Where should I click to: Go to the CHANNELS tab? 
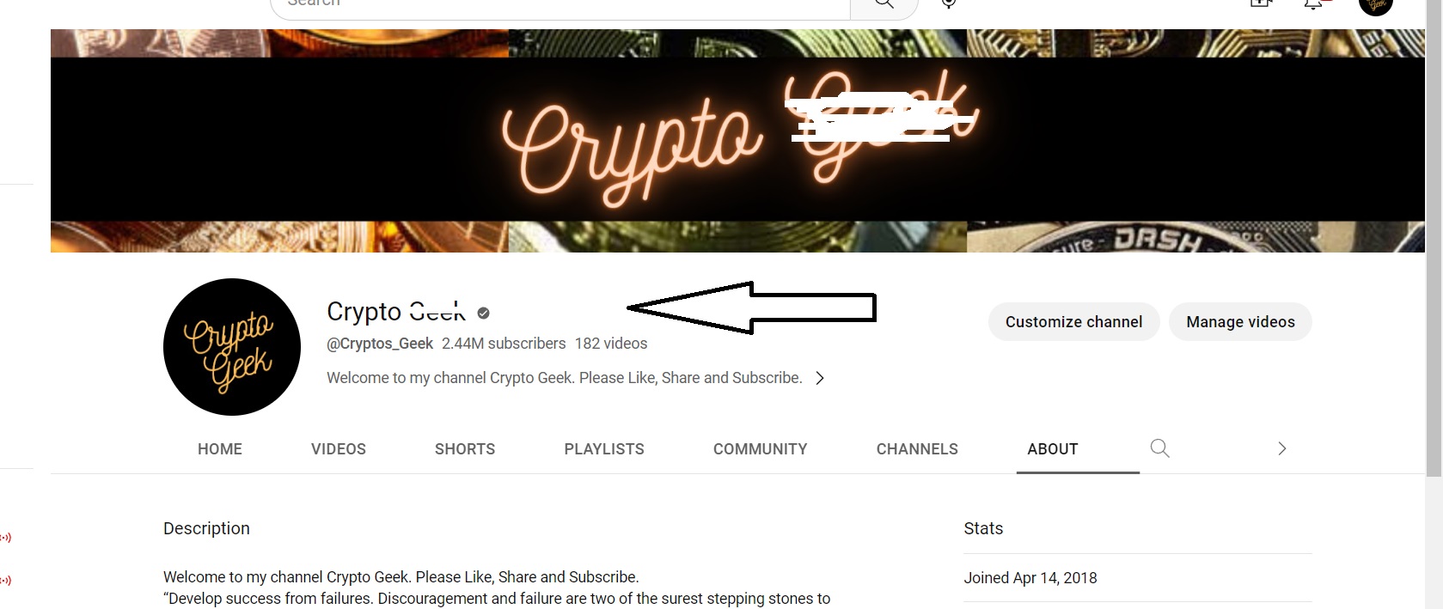[917, 449]
